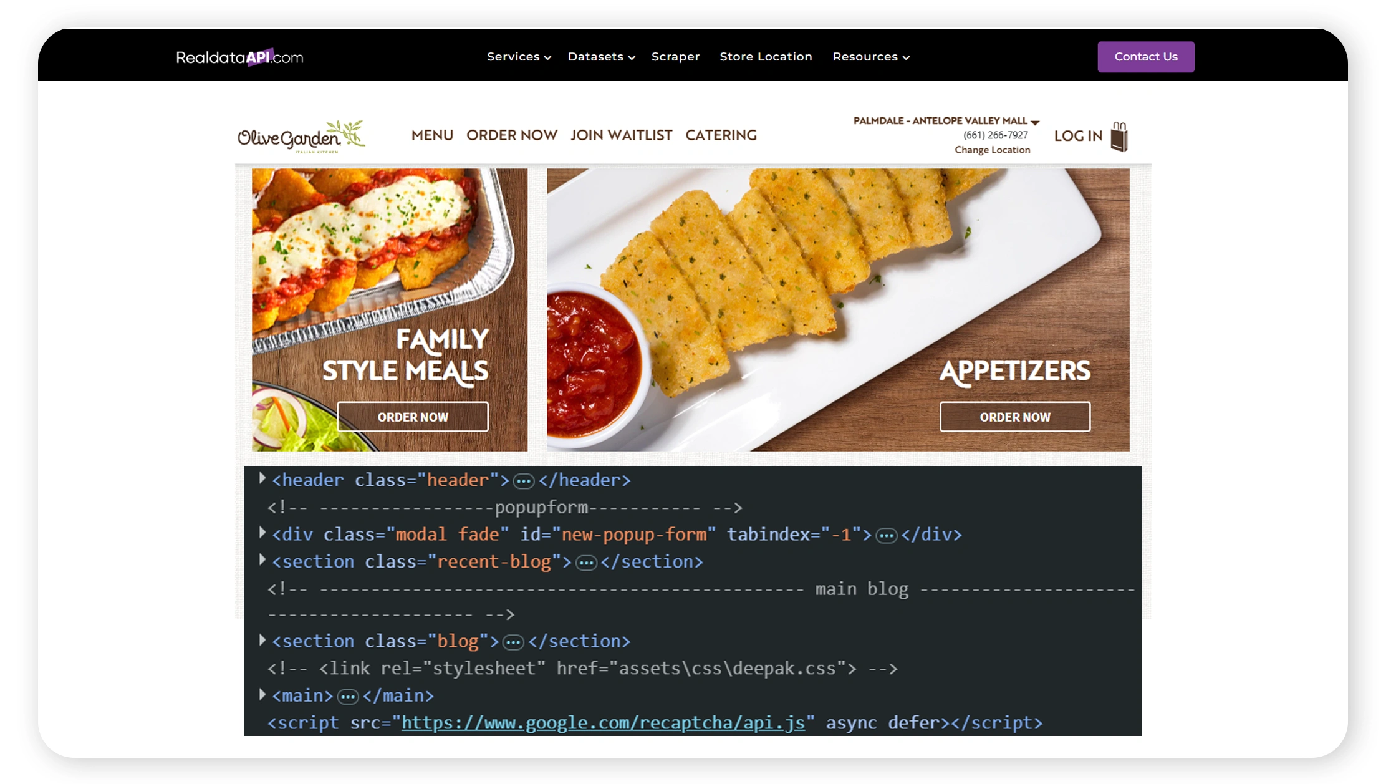This screenshot has width=1386, height=784.
Task: Expand the main element ellipsis icon
Action: tap(347, 696)
